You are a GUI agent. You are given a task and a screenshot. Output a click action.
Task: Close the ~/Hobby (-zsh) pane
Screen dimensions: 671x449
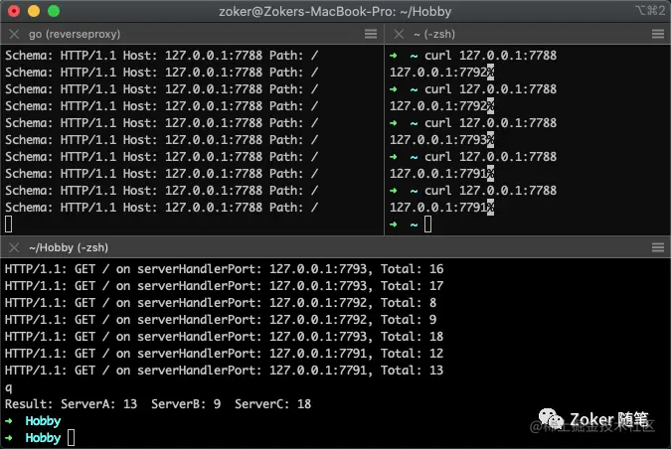14,247
